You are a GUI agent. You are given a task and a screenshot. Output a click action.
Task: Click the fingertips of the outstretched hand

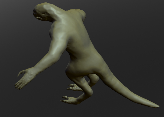click(x=17, y=85)
